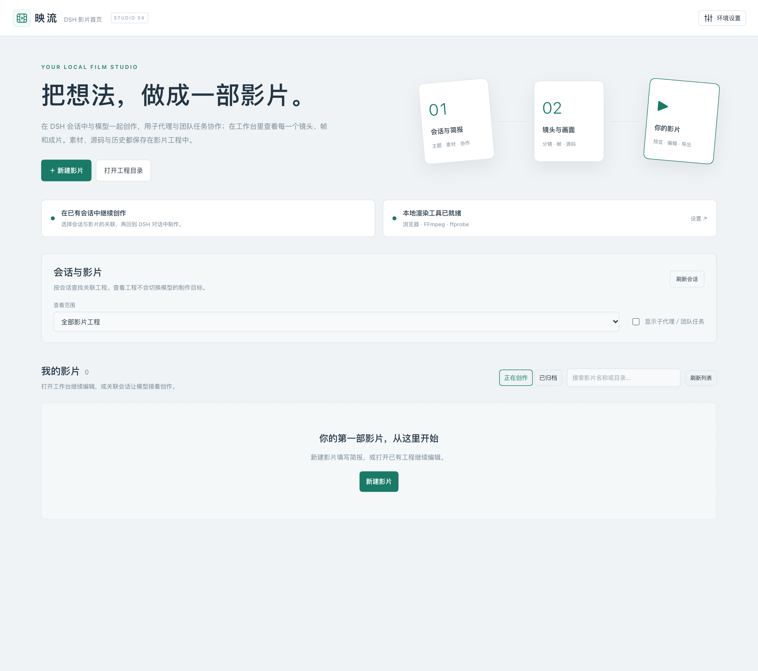Click the sliders icon in 环境设置
758x671 pixels.
point(708,18)
